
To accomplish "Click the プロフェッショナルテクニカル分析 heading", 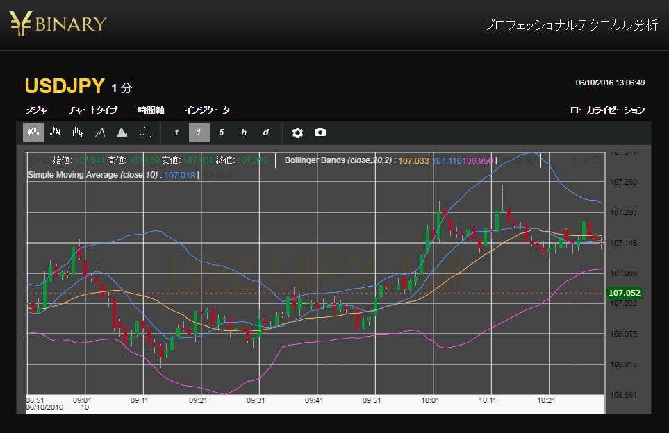I will (x=571, y=25).
